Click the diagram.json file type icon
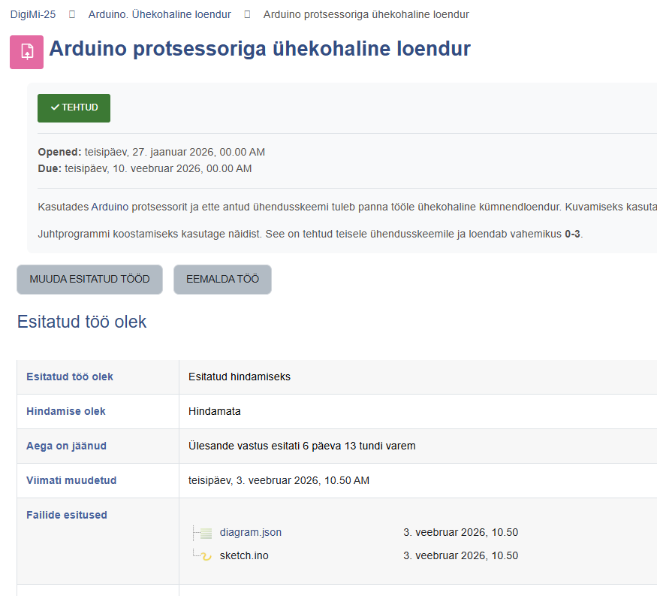Screen dimensions: 657x596 206,533
